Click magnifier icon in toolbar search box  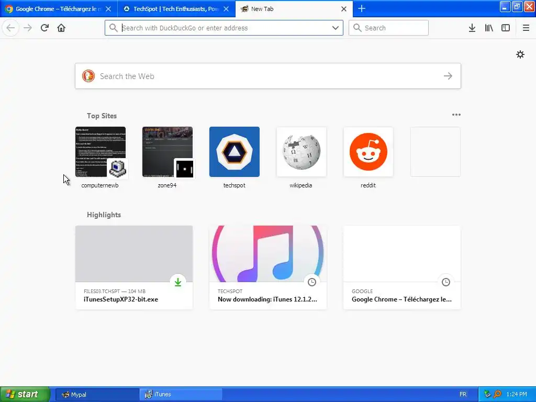click(x=357, y=28)
